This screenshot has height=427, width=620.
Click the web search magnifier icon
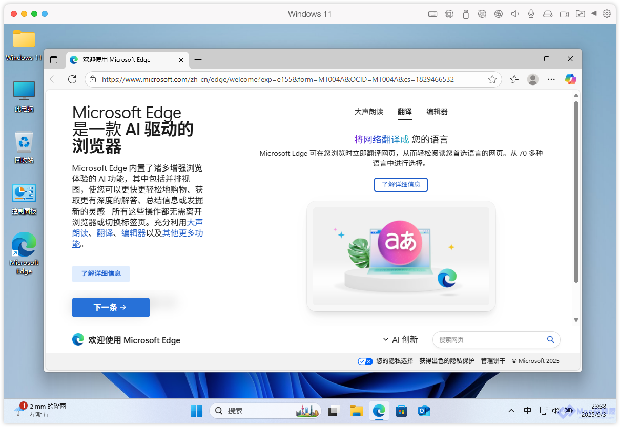click(550, 339)
